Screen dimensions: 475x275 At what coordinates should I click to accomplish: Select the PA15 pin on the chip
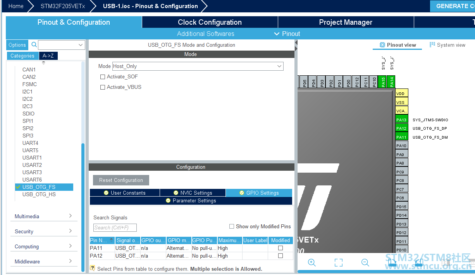click(383, 81)
